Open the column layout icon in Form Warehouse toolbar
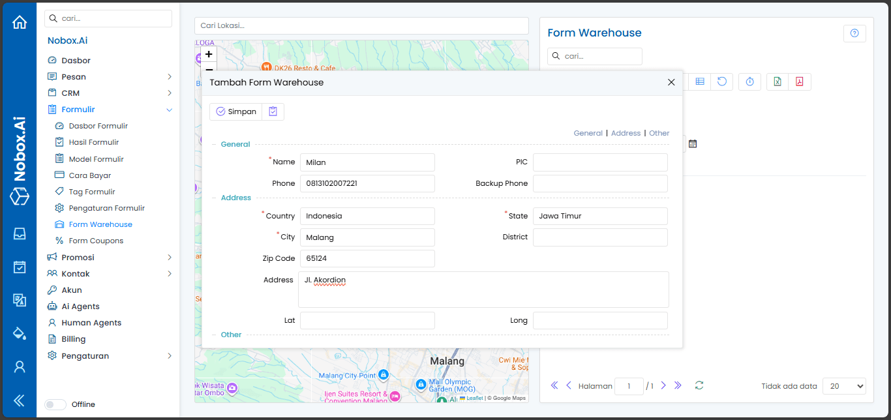The height and width of the screenshot is (420, 891). coord(699,81)
